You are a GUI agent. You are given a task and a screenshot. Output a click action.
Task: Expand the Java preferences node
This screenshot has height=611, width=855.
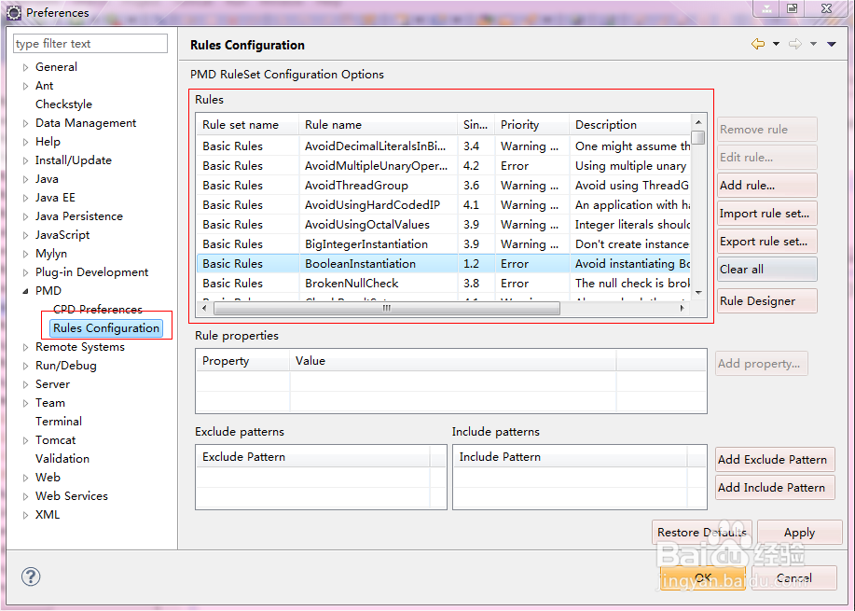[x=25, y=179]
